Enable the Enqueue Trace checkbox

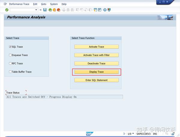click(x=10, y=55)
